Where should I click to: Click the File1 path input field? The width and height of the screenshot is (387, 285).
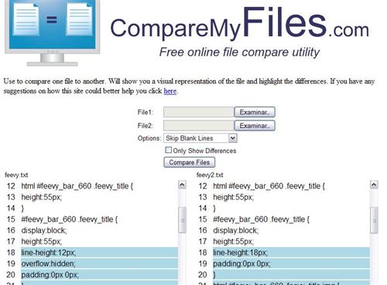[x=199, y=112]
